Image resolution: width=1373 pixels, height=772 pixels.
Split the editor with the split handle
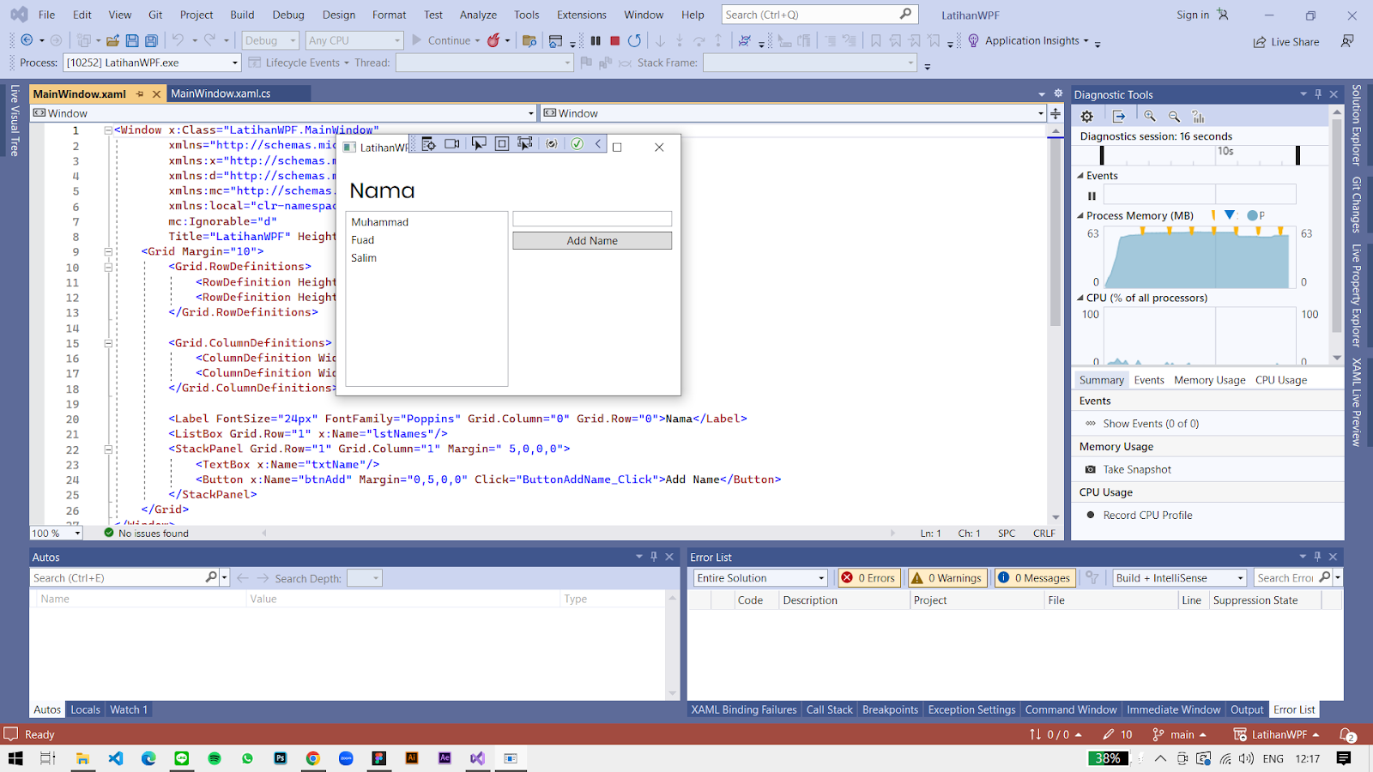1055,113
